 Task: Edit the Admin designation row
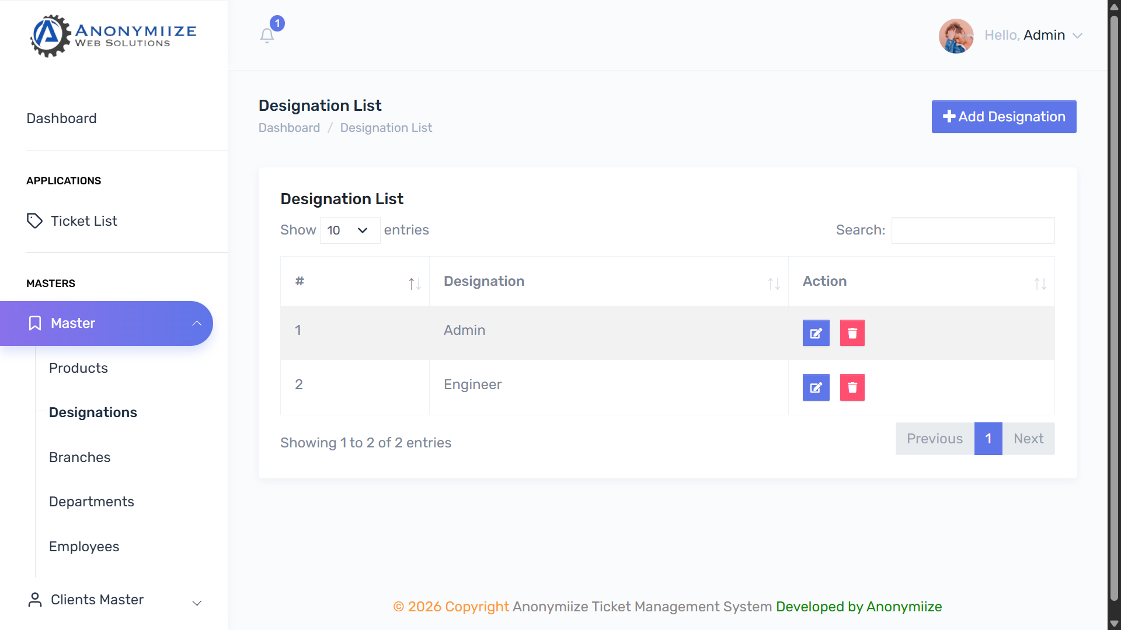tap(816, 333)
